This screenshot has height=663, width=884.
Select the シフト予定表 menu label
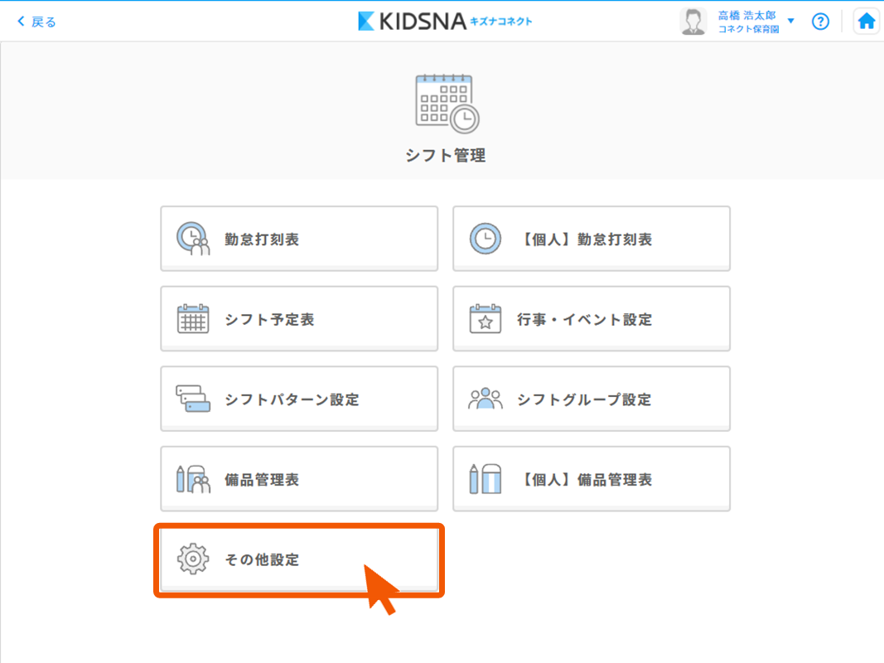pyautogui.click(x=269, y=320)
